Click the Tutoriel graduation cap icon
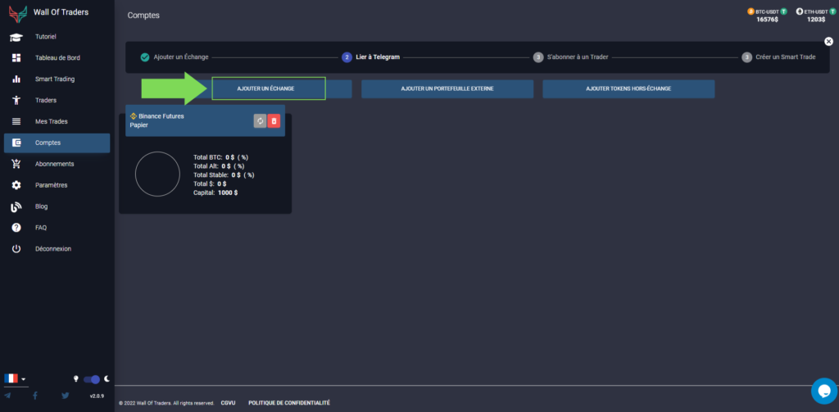839x412 pixels. click(16, 37)
